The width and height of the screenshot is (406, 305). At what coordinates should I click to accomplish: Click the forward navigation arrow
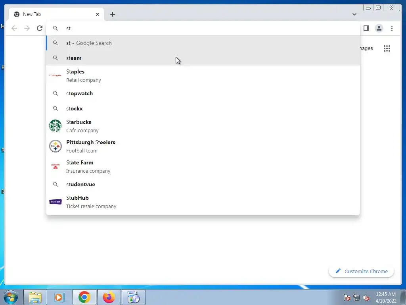(x=27, y=28)
